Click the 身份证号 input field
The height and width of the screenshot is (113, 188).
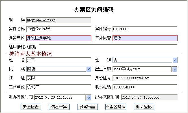pos(145,78)
